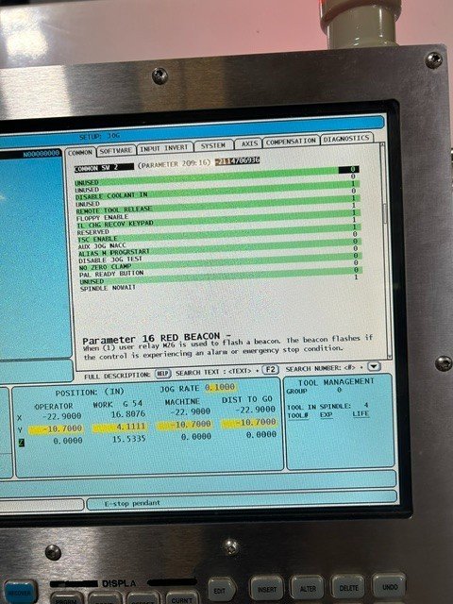Image resolution: width=453 pixels, height=604 pixels.
Task: Click the TOOL# column header
Action: pos(298,415)
